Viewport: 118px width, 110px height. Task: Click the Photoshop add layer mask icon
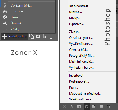(x=79, y=107)
